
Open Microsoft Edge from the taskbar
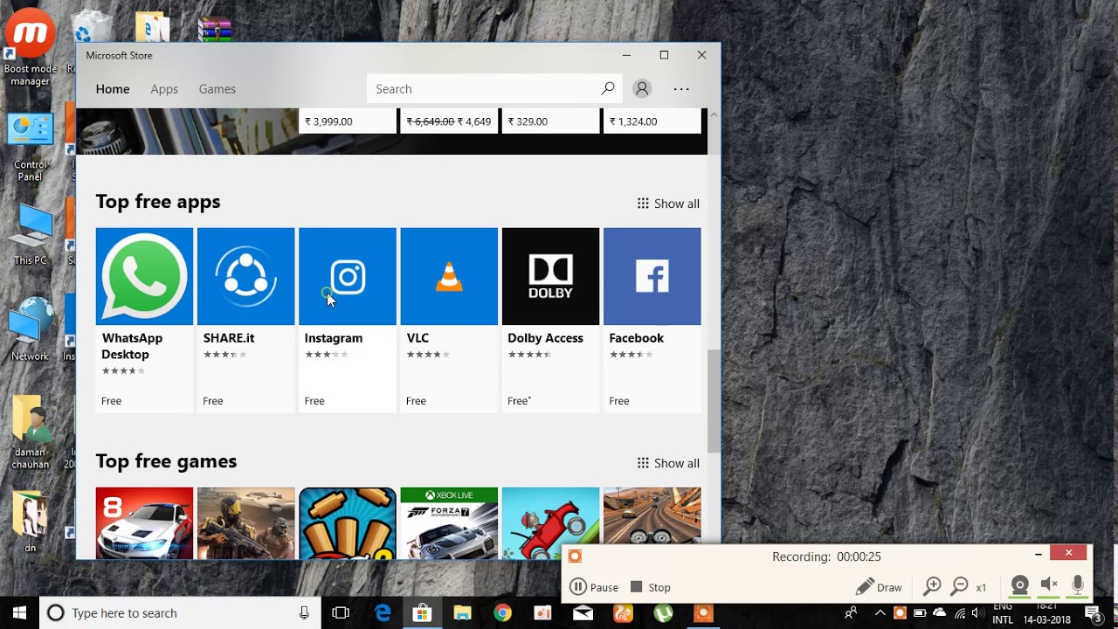pyautogui.click(x=383, y=613)
